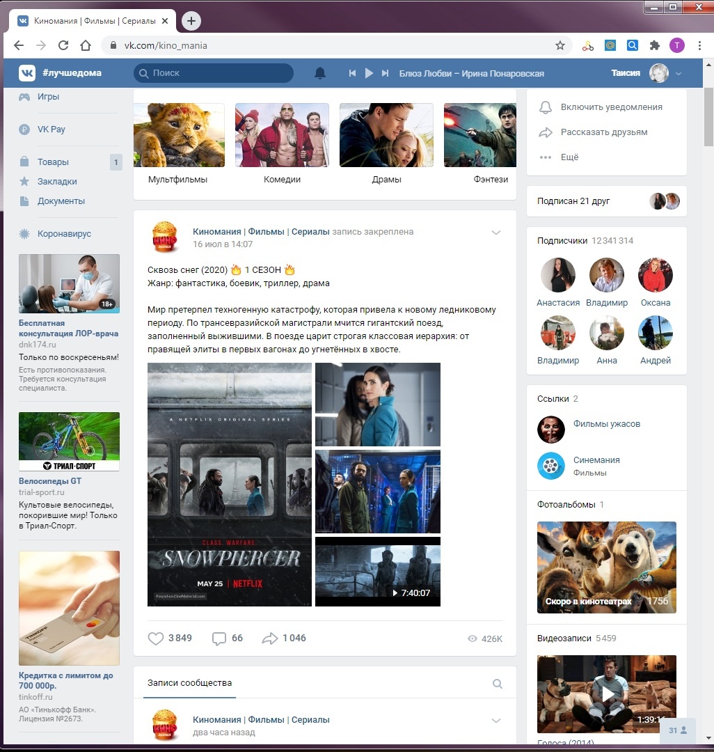Click the VK Поиск search field
The width and height of the screenshot is (714, 752).
214,73
